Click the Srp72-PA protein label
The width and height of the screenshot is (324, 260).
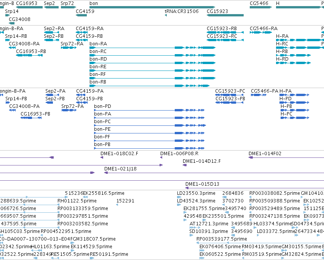[x=72, y=106]
